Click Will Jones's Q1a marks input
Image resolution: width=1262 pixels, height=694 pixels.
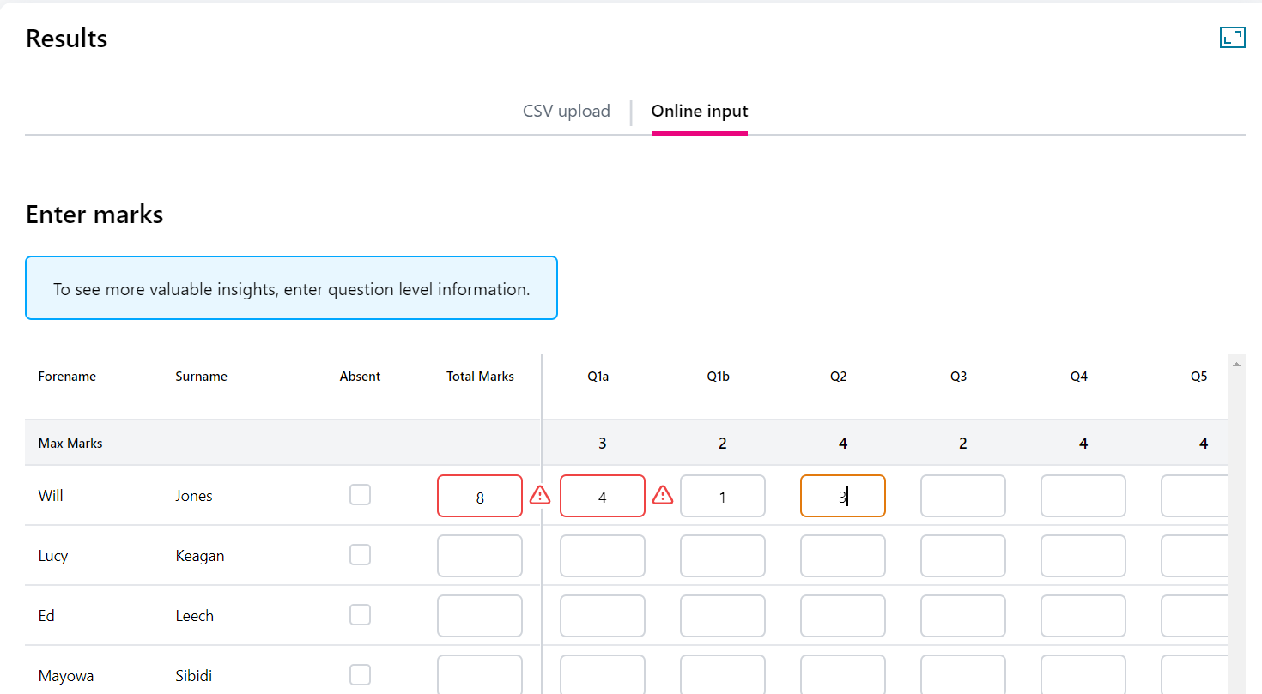(x=602, y=496)
